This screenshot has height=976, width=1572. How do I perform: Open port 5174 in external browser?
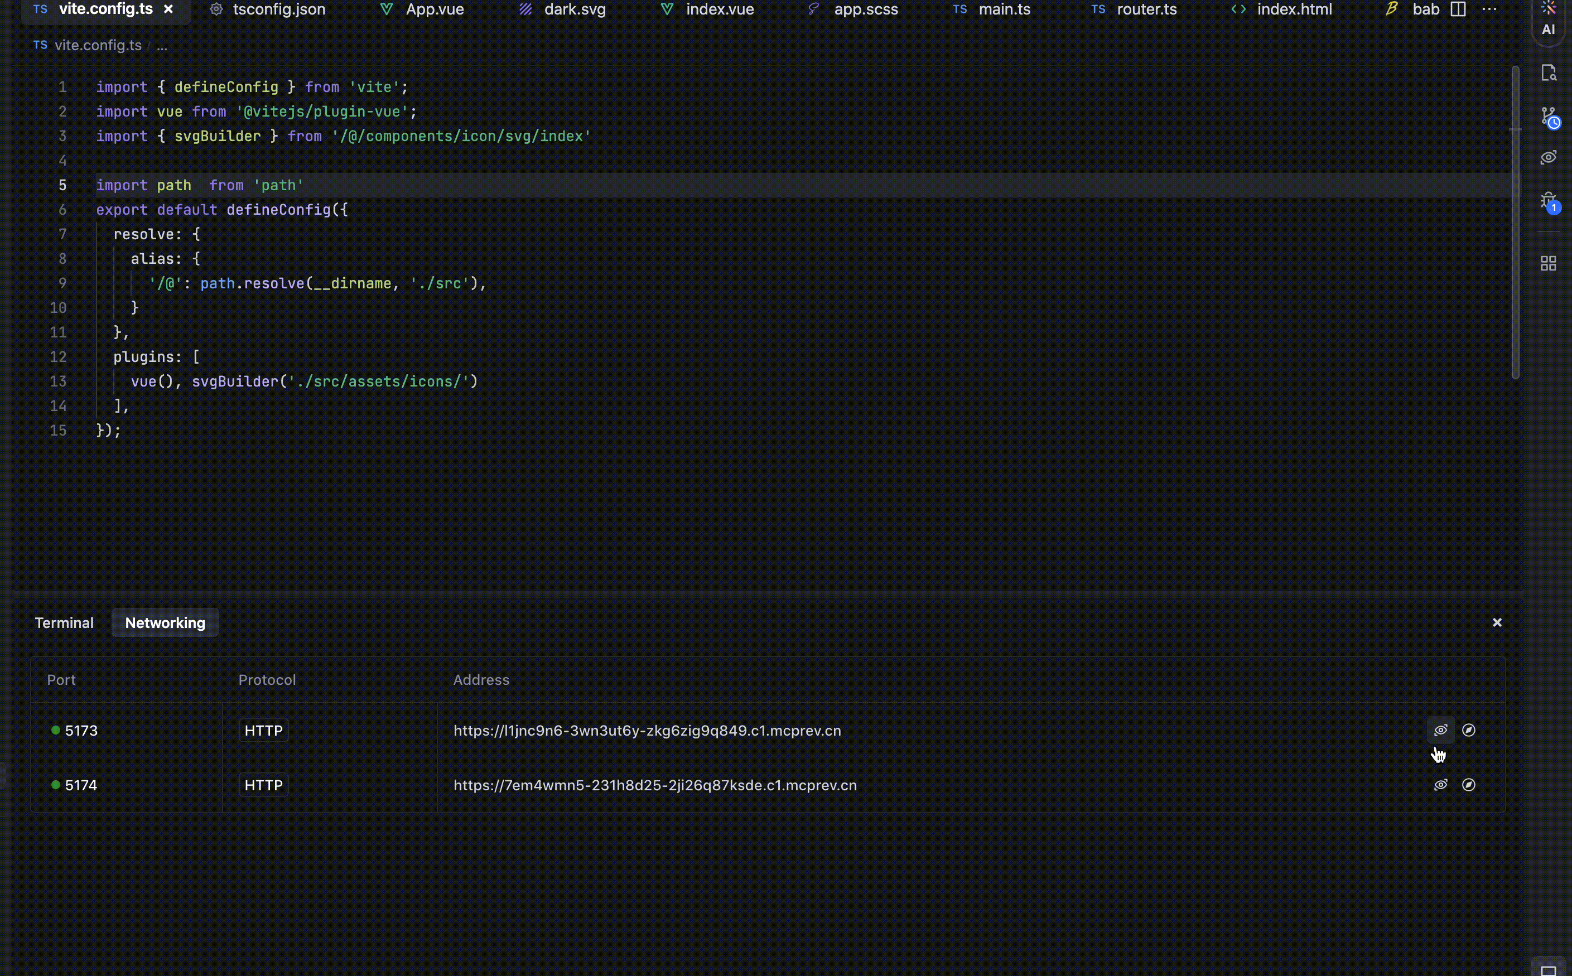tap(1469, 785)
